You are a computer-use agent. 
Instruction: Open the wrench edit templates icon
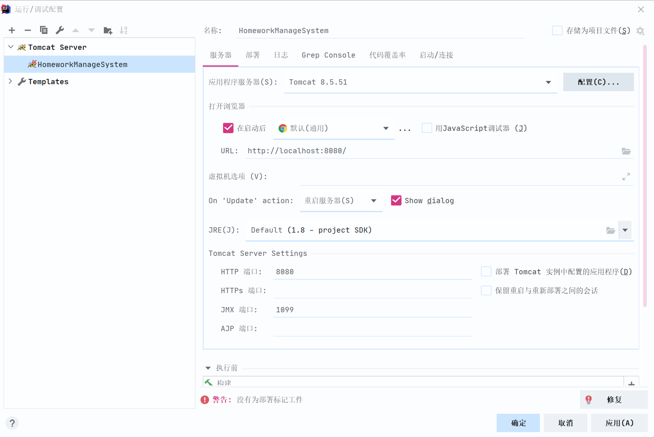pyautogui.click(x=60, y=30)
